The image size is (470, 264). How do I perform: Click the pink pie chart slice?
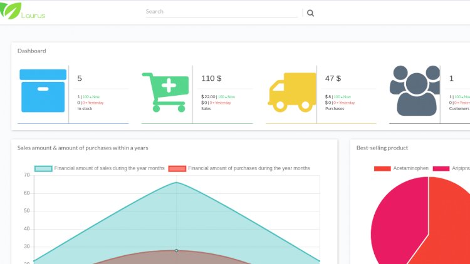click(399, 221)
